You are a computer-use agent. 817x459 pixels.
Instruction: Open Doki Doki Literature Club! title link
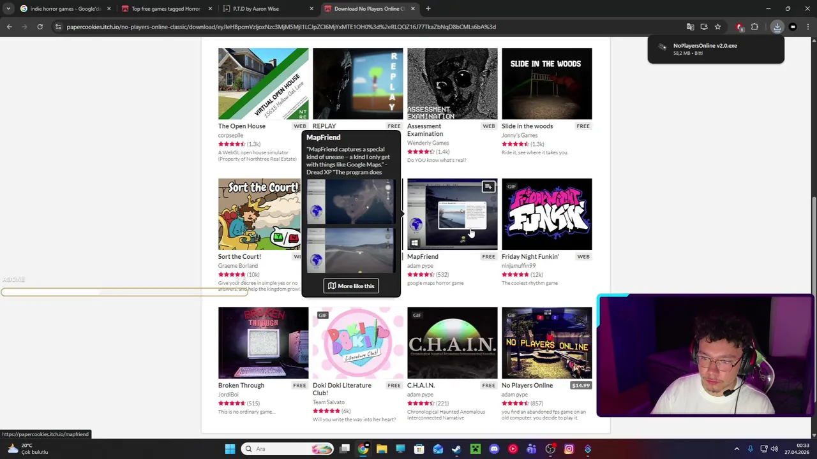click(x=341, y=389)
